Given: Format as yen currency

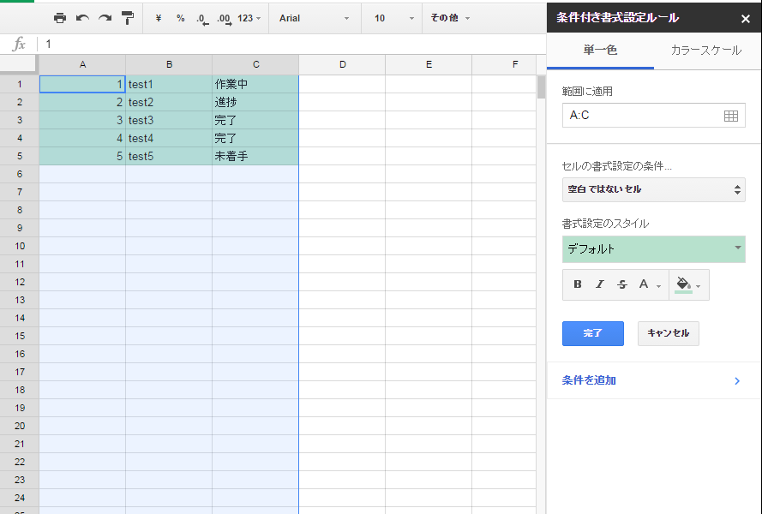Looking at the screenshot, I should pos(158,18).
